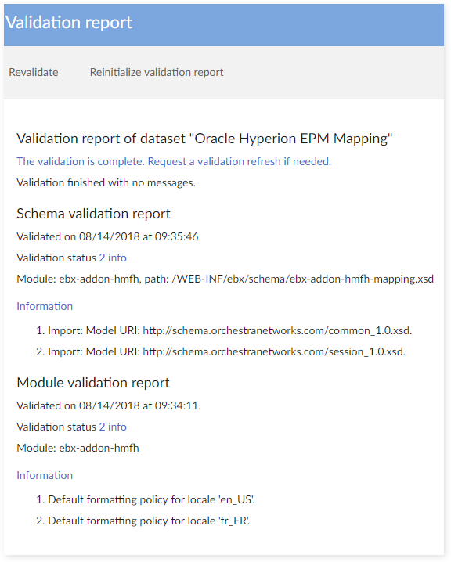This screenshot has width=451, height=562.
Task: Open the 2 info link under Schema validation report
Action: tap(113, 258)
